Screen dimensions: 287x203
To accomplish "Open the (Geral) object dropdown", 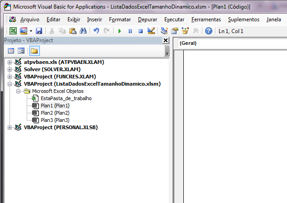I will pyautogui.click(x=233, y=43).
